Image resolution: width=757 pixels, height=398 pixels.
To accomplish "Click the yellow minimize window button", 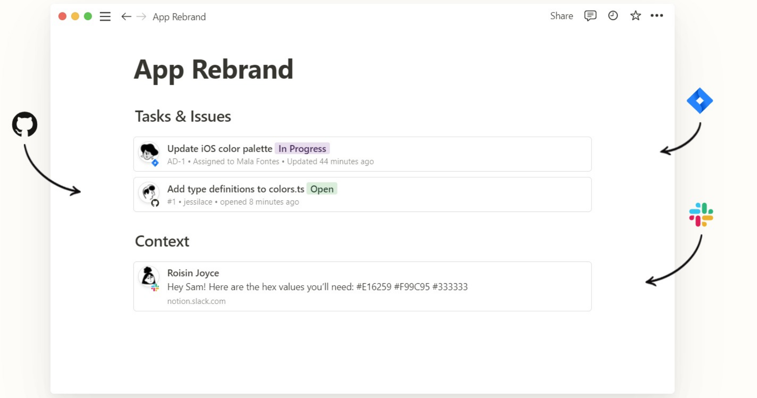I will click(x=75, y=16).
